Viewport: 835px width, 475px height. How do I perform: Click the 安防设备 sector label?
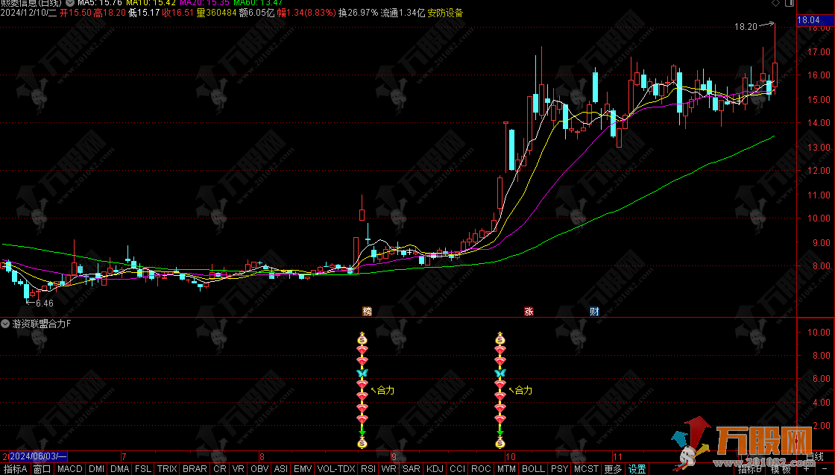pos(445,13)
